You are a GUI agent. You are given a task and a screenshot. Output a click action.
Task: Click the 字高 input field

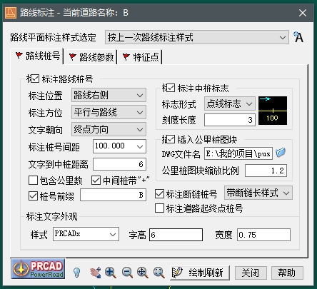(176, 235)
